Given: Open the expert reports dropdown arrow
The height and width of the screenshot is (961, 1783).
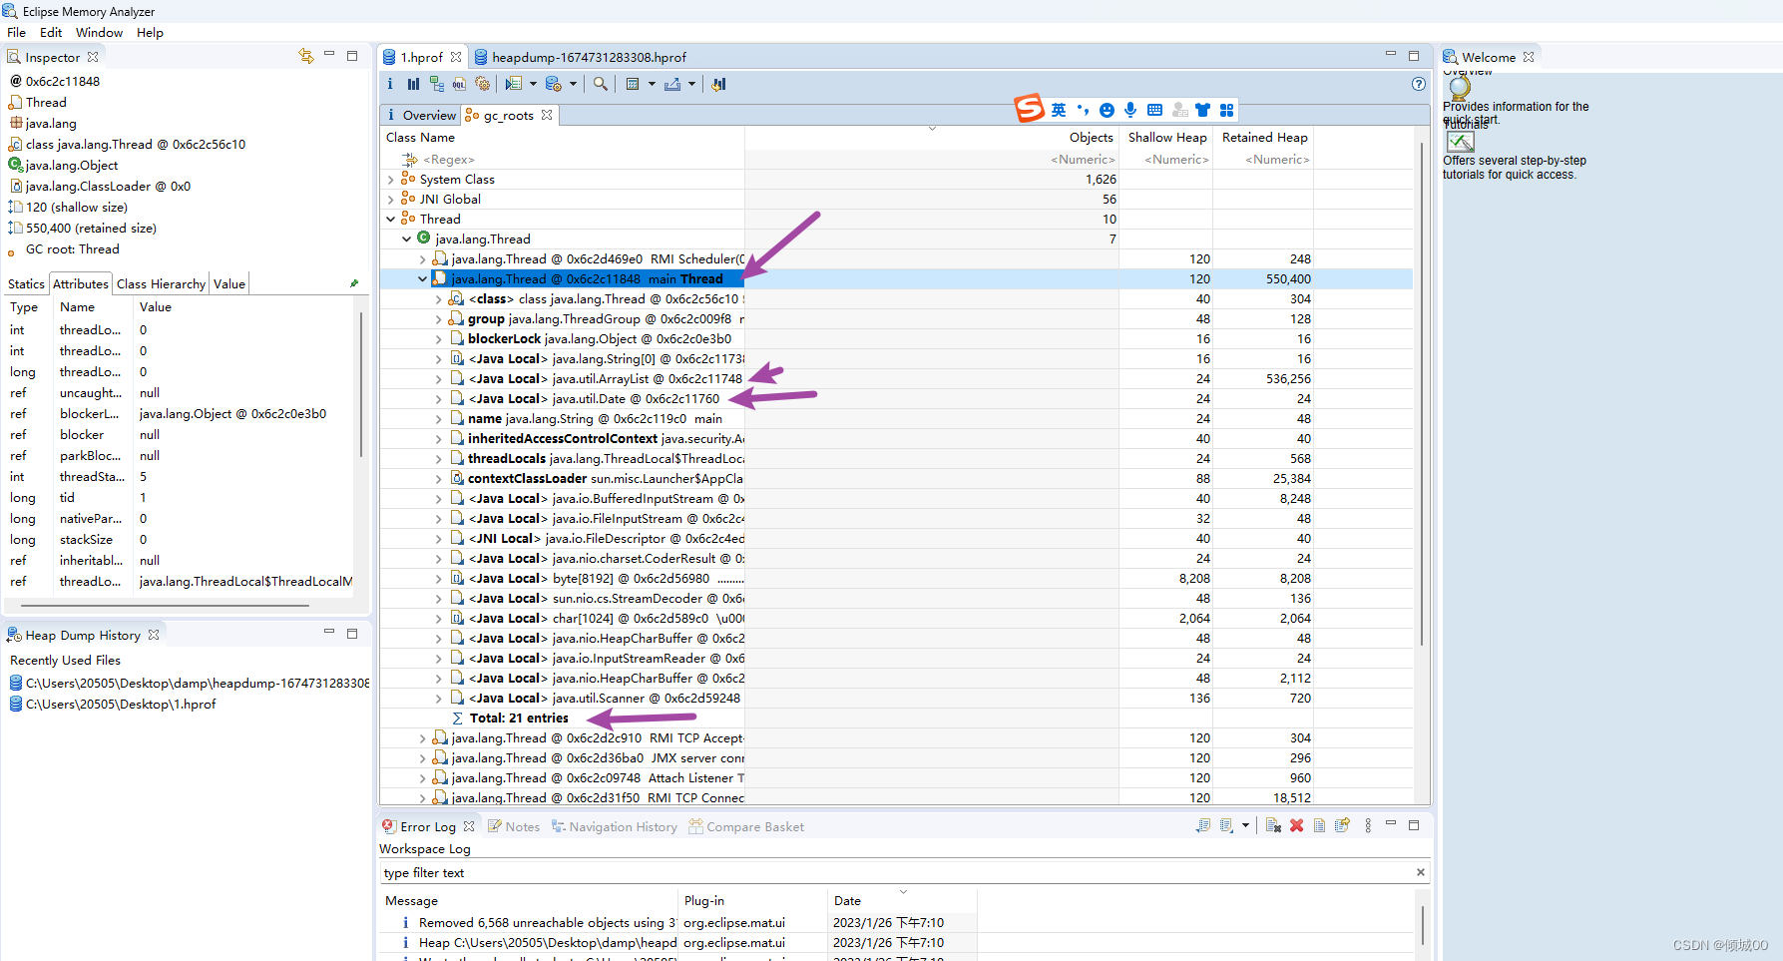Looking at the screenshot, I should (533, 84).
